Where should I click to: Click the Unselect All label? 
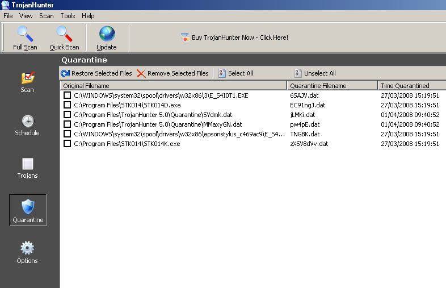[x=320, y=73]
